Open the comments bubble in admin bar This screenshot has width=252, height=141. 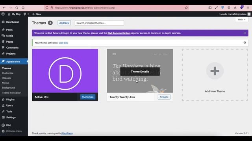[26, 14]
